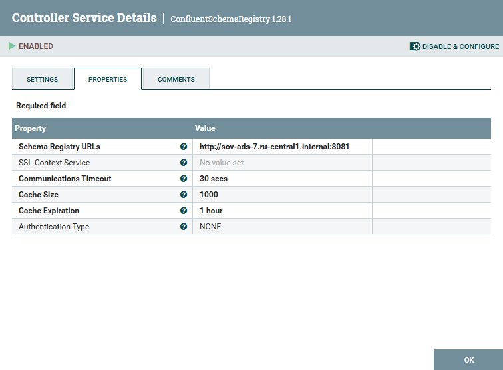The image size is (503, 370).
Task: Click the Cache Size value 1000
Action: coord(209,195)
